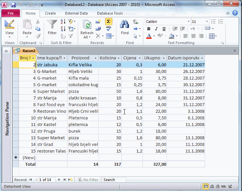The image size is (242, 191).
Task: Switch to the Create ribbon tab
Action: (x=50, y=13)
